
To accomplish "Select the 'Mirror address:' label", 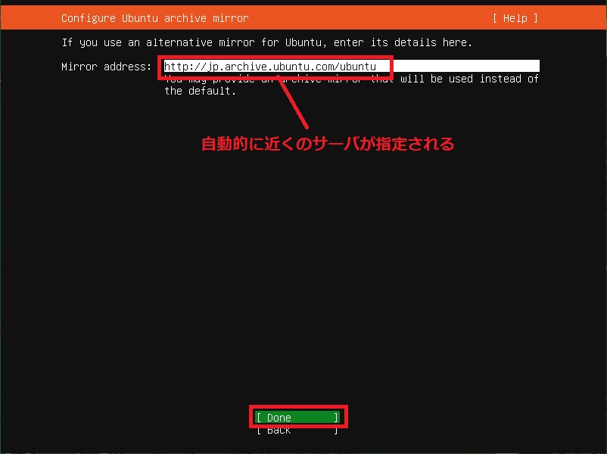I will tap(107, 67).
